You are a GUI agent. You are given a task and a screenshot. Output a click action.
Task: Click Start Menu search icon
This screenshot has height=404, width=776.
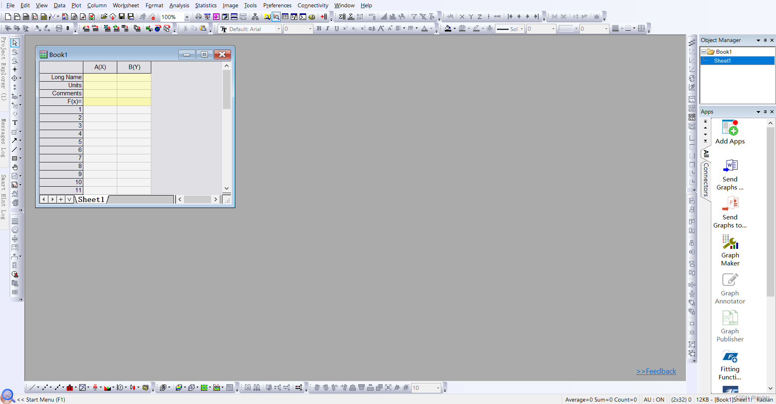(8, 396)
